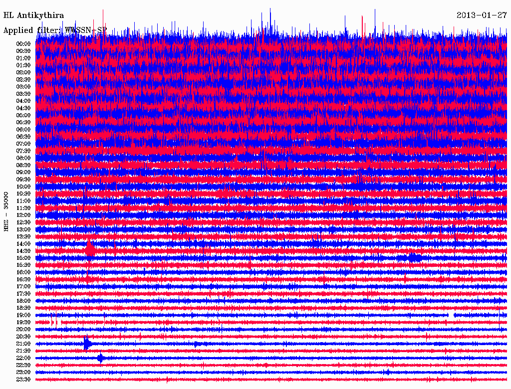The height and width of the screenshot is (389, 511).
Task: Click the 23:30 time label
Action: tap(23, 379)
